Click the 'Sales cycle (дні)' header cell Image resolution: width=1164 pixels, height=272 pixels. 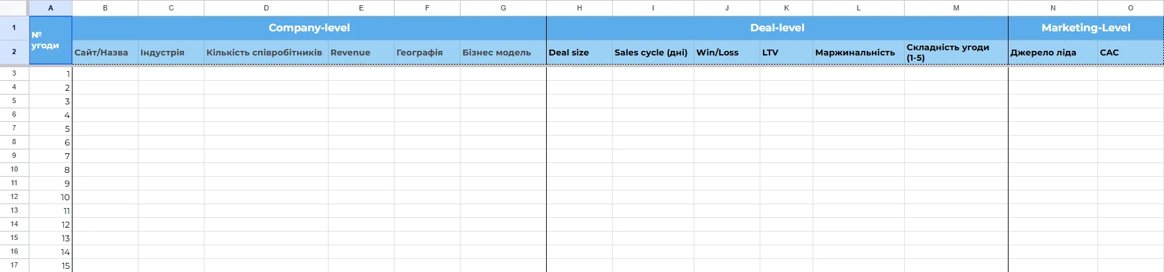(x=653, y=53)
